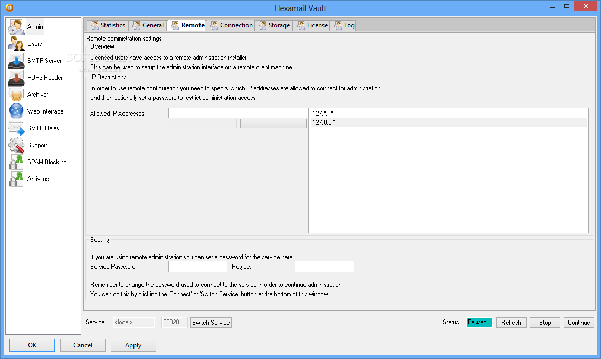This screenshot has width=601, height=359.
Task: Click the Log tab icon
Action: point(338,25)
